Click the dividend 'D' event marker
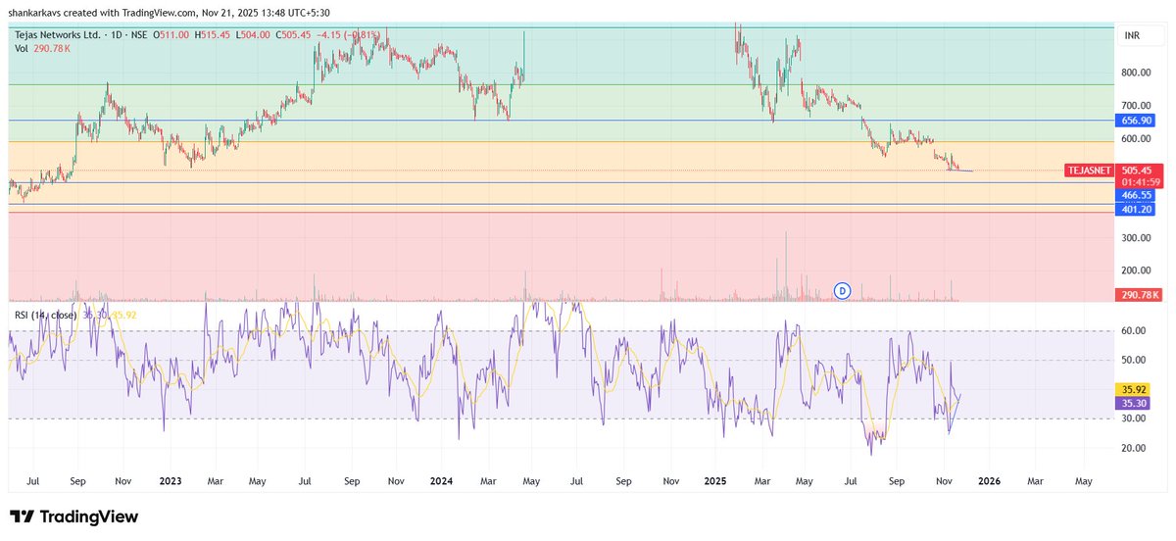Image resolution: width=1176 pixels, height=541 pixels. 841,290
